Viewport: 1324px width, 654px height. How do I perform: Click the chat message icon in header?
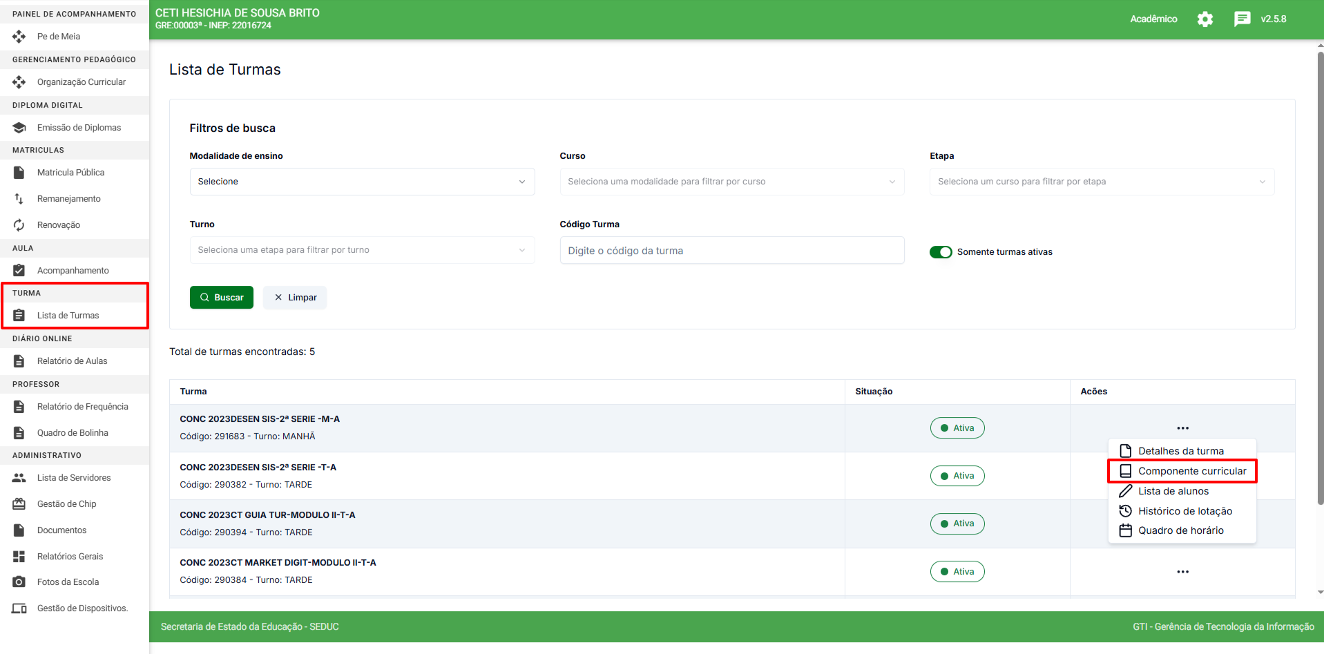1242,19
